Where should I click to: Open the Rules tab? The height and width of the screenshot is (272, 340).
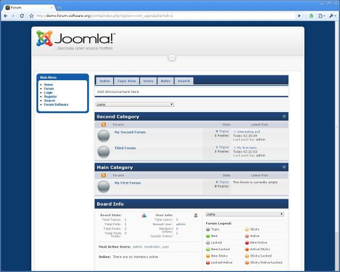(165, 81)
